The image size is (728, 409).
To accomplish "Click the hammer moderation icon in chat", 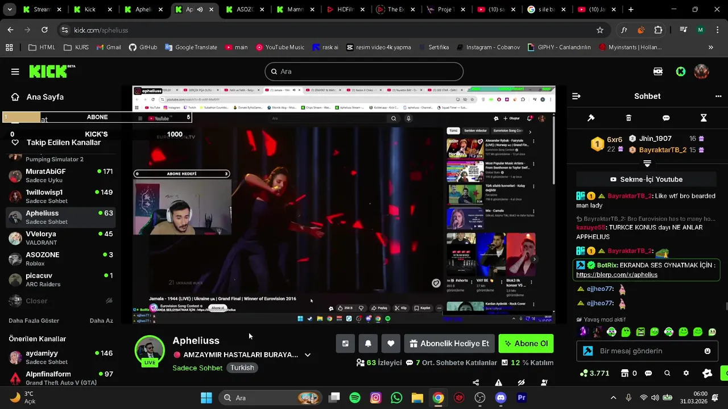I will (591, 118).
